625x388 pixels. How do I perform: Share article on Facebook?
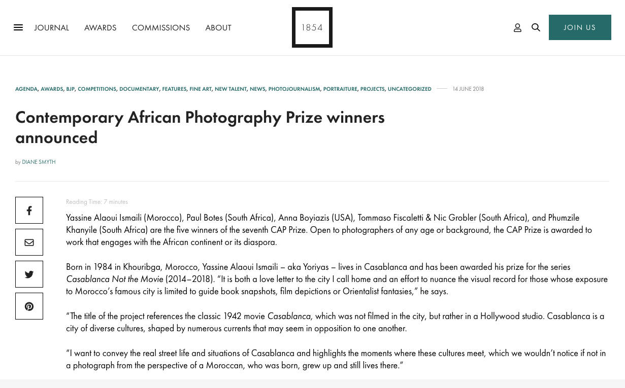pos(29,210)
